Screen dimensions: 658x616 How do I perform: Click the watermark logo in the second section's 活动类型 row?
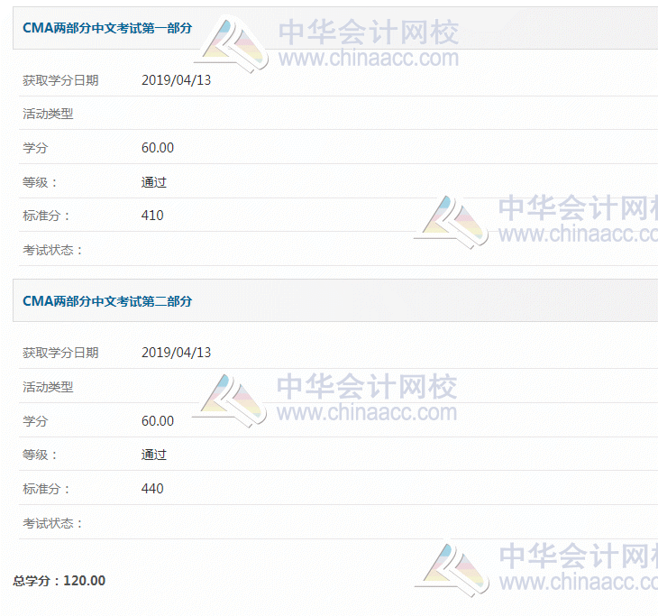pos(231,400)
